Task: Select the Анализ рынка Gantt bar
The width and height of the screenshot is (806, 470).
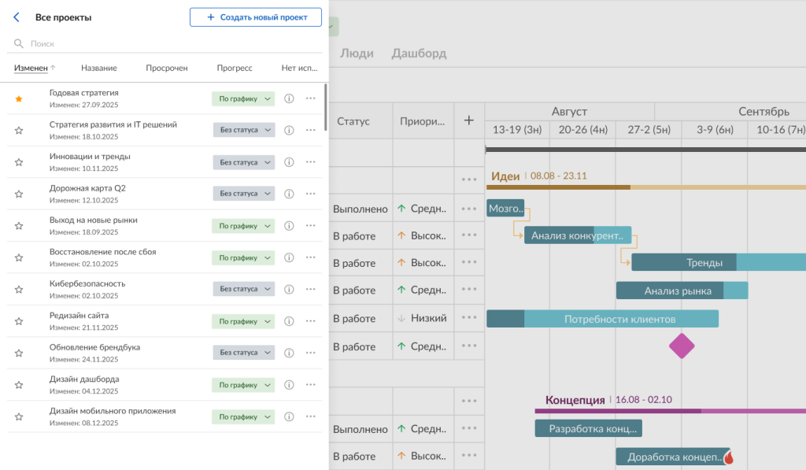Action: coord(682,291)
